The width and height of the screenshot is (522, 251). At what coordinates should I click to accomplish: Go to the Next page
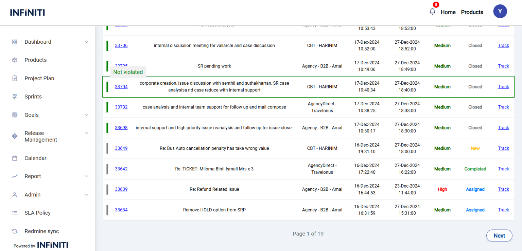pyautogui.click(x=499, y=236)
